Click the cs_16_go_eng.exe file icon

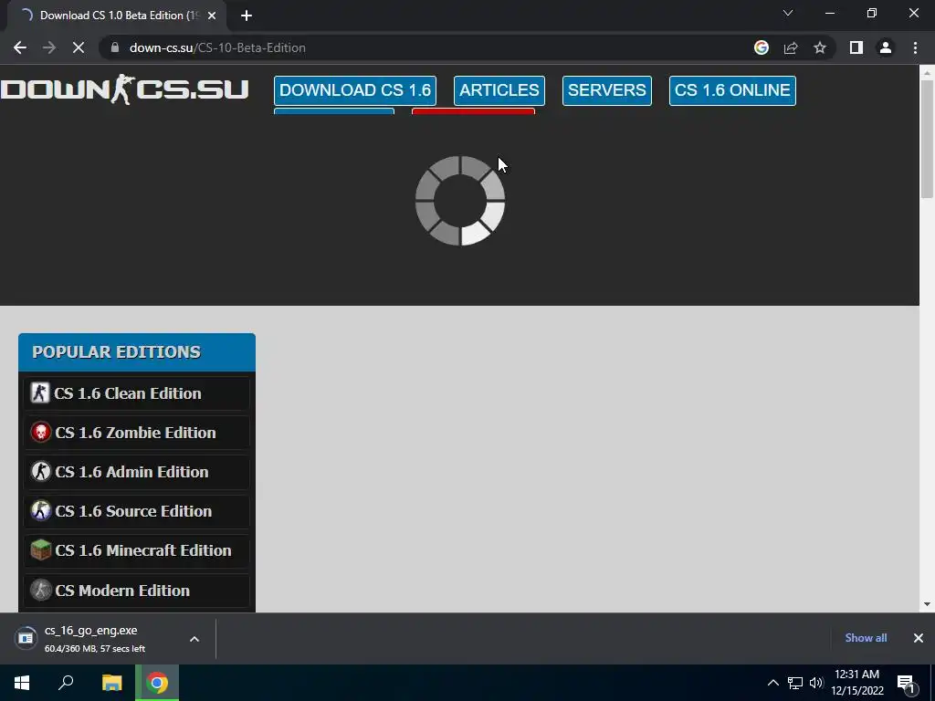(x=26, y=638)
